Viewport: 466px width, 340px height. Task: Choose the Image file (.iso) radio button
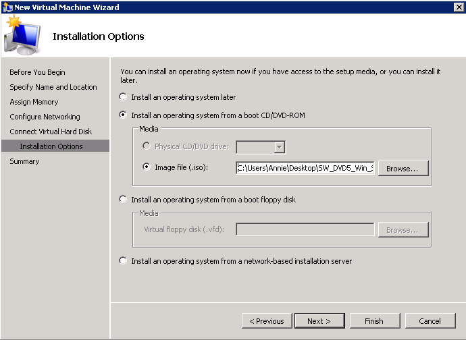[x=147, y=167]
